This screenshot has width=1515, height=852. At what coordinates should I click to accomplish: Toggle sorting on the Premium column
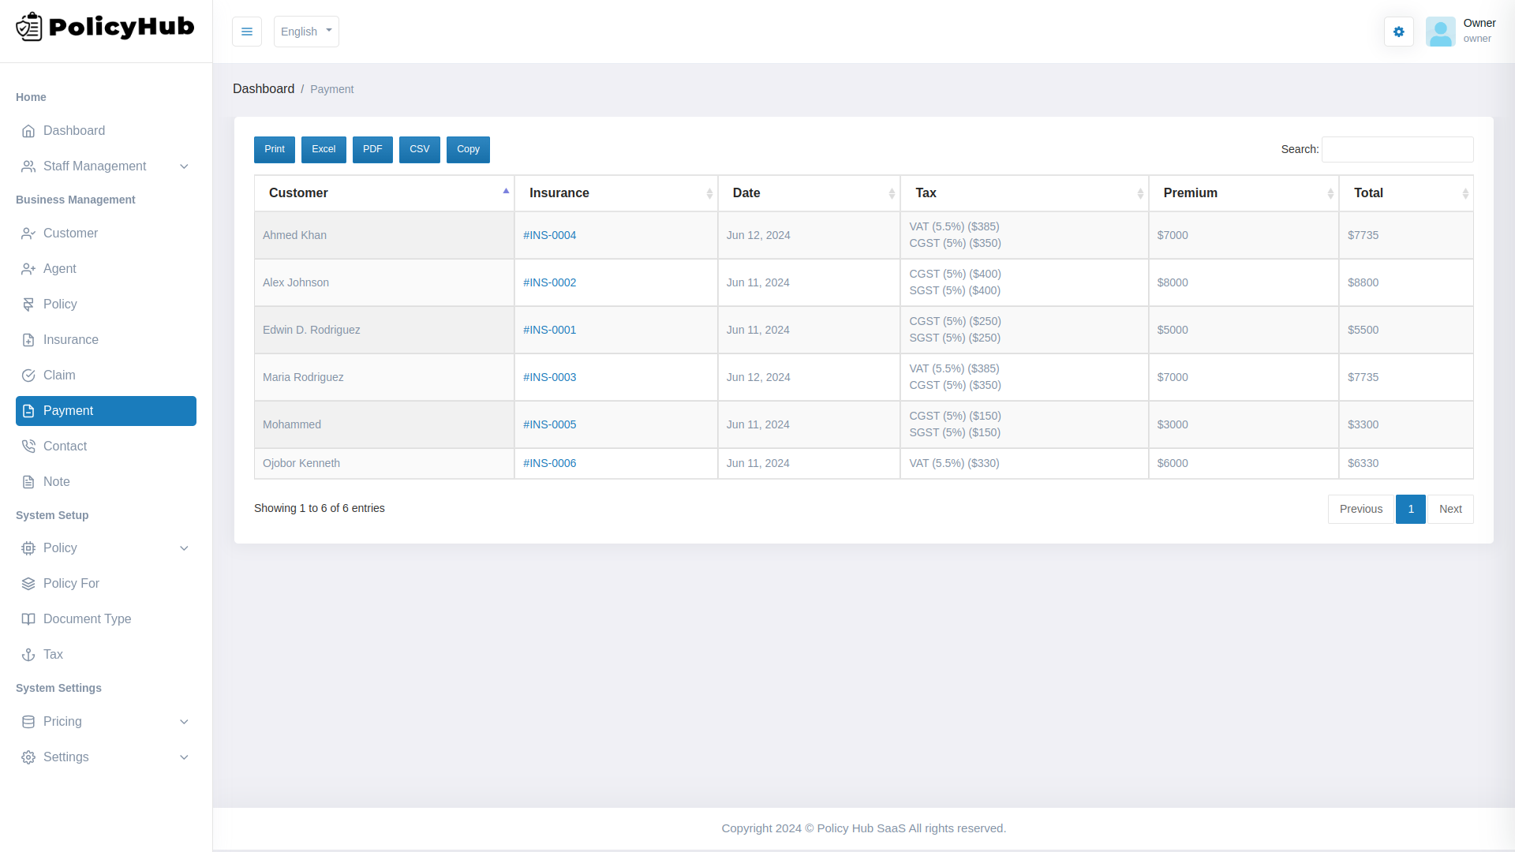coord(1331,193)
